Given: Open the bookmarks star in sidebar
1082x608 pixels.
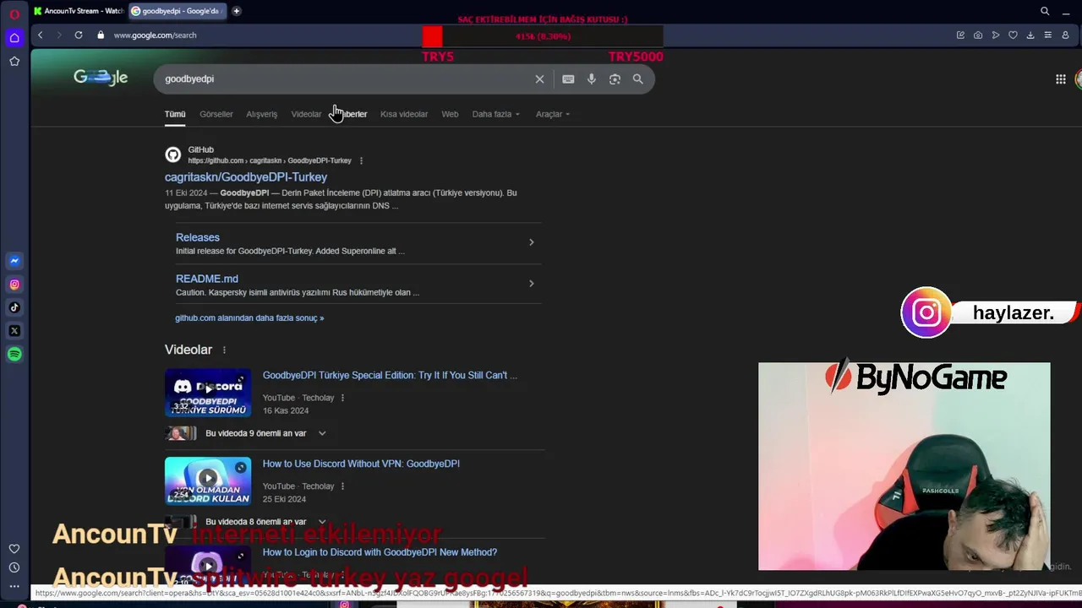Looking at the screenshot, I should pyautogui.click(x=14, y=62).
